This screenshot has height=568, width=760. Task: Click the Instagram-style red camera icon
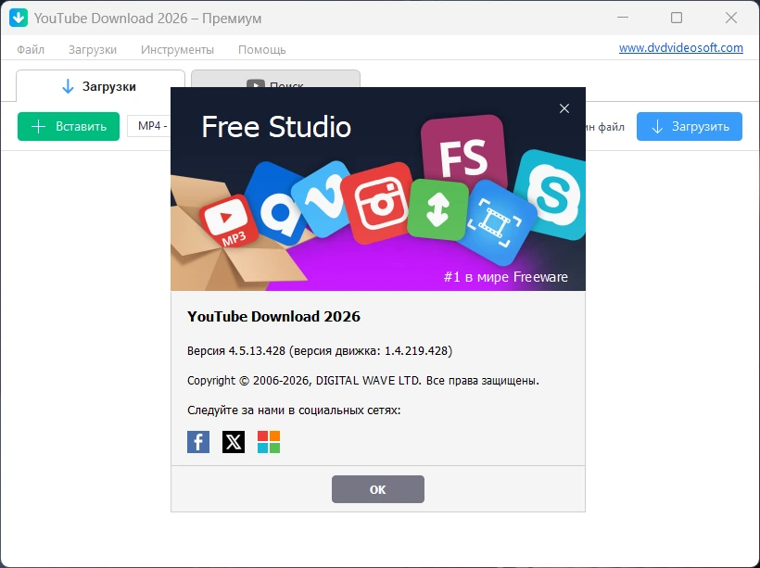click(378, 202)
